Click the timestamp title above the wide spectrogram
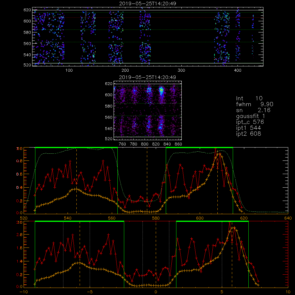The image size is (295, 295). click(x=148, y=4)
